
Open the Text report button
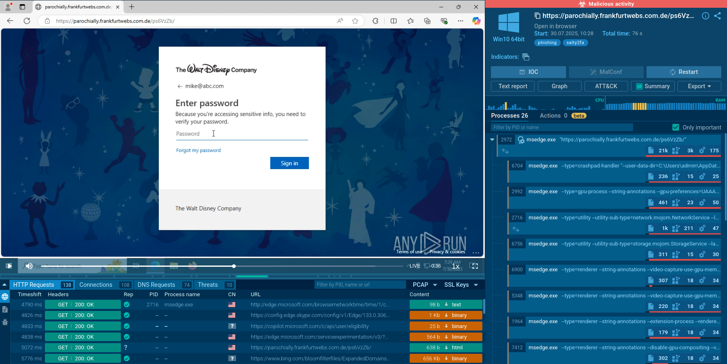[x=513, y=86]
